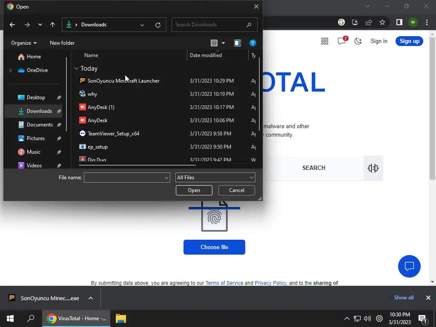The image size is (436, 327).
Task: Open dialog Help question mark
Action: click(x=252, y=43)
